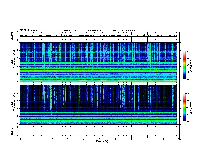Click the log(PSD) label of ch.2 color bar
The height and width of the screenshot is (156, 202).
click(191, 108)
